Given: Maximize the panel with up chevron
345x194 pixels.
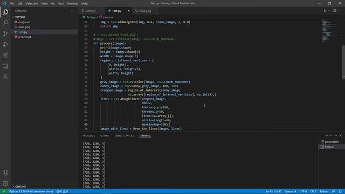Looking at the screenshot, I should (x=336, y=135).
